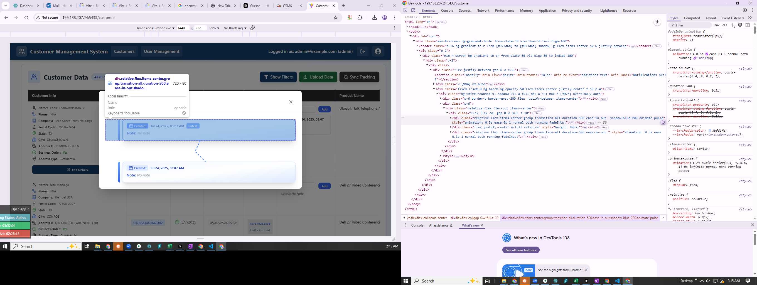Image resolution: width=757 pixels, height=285 pixels.
Task: Switch to the OTMS browser tab
Action: coord(289,6)
